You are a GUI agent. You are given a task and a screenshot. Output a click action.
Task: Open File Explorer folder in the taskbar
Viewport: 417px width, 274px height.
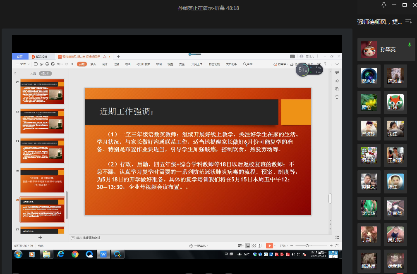(x=46, y=254)
